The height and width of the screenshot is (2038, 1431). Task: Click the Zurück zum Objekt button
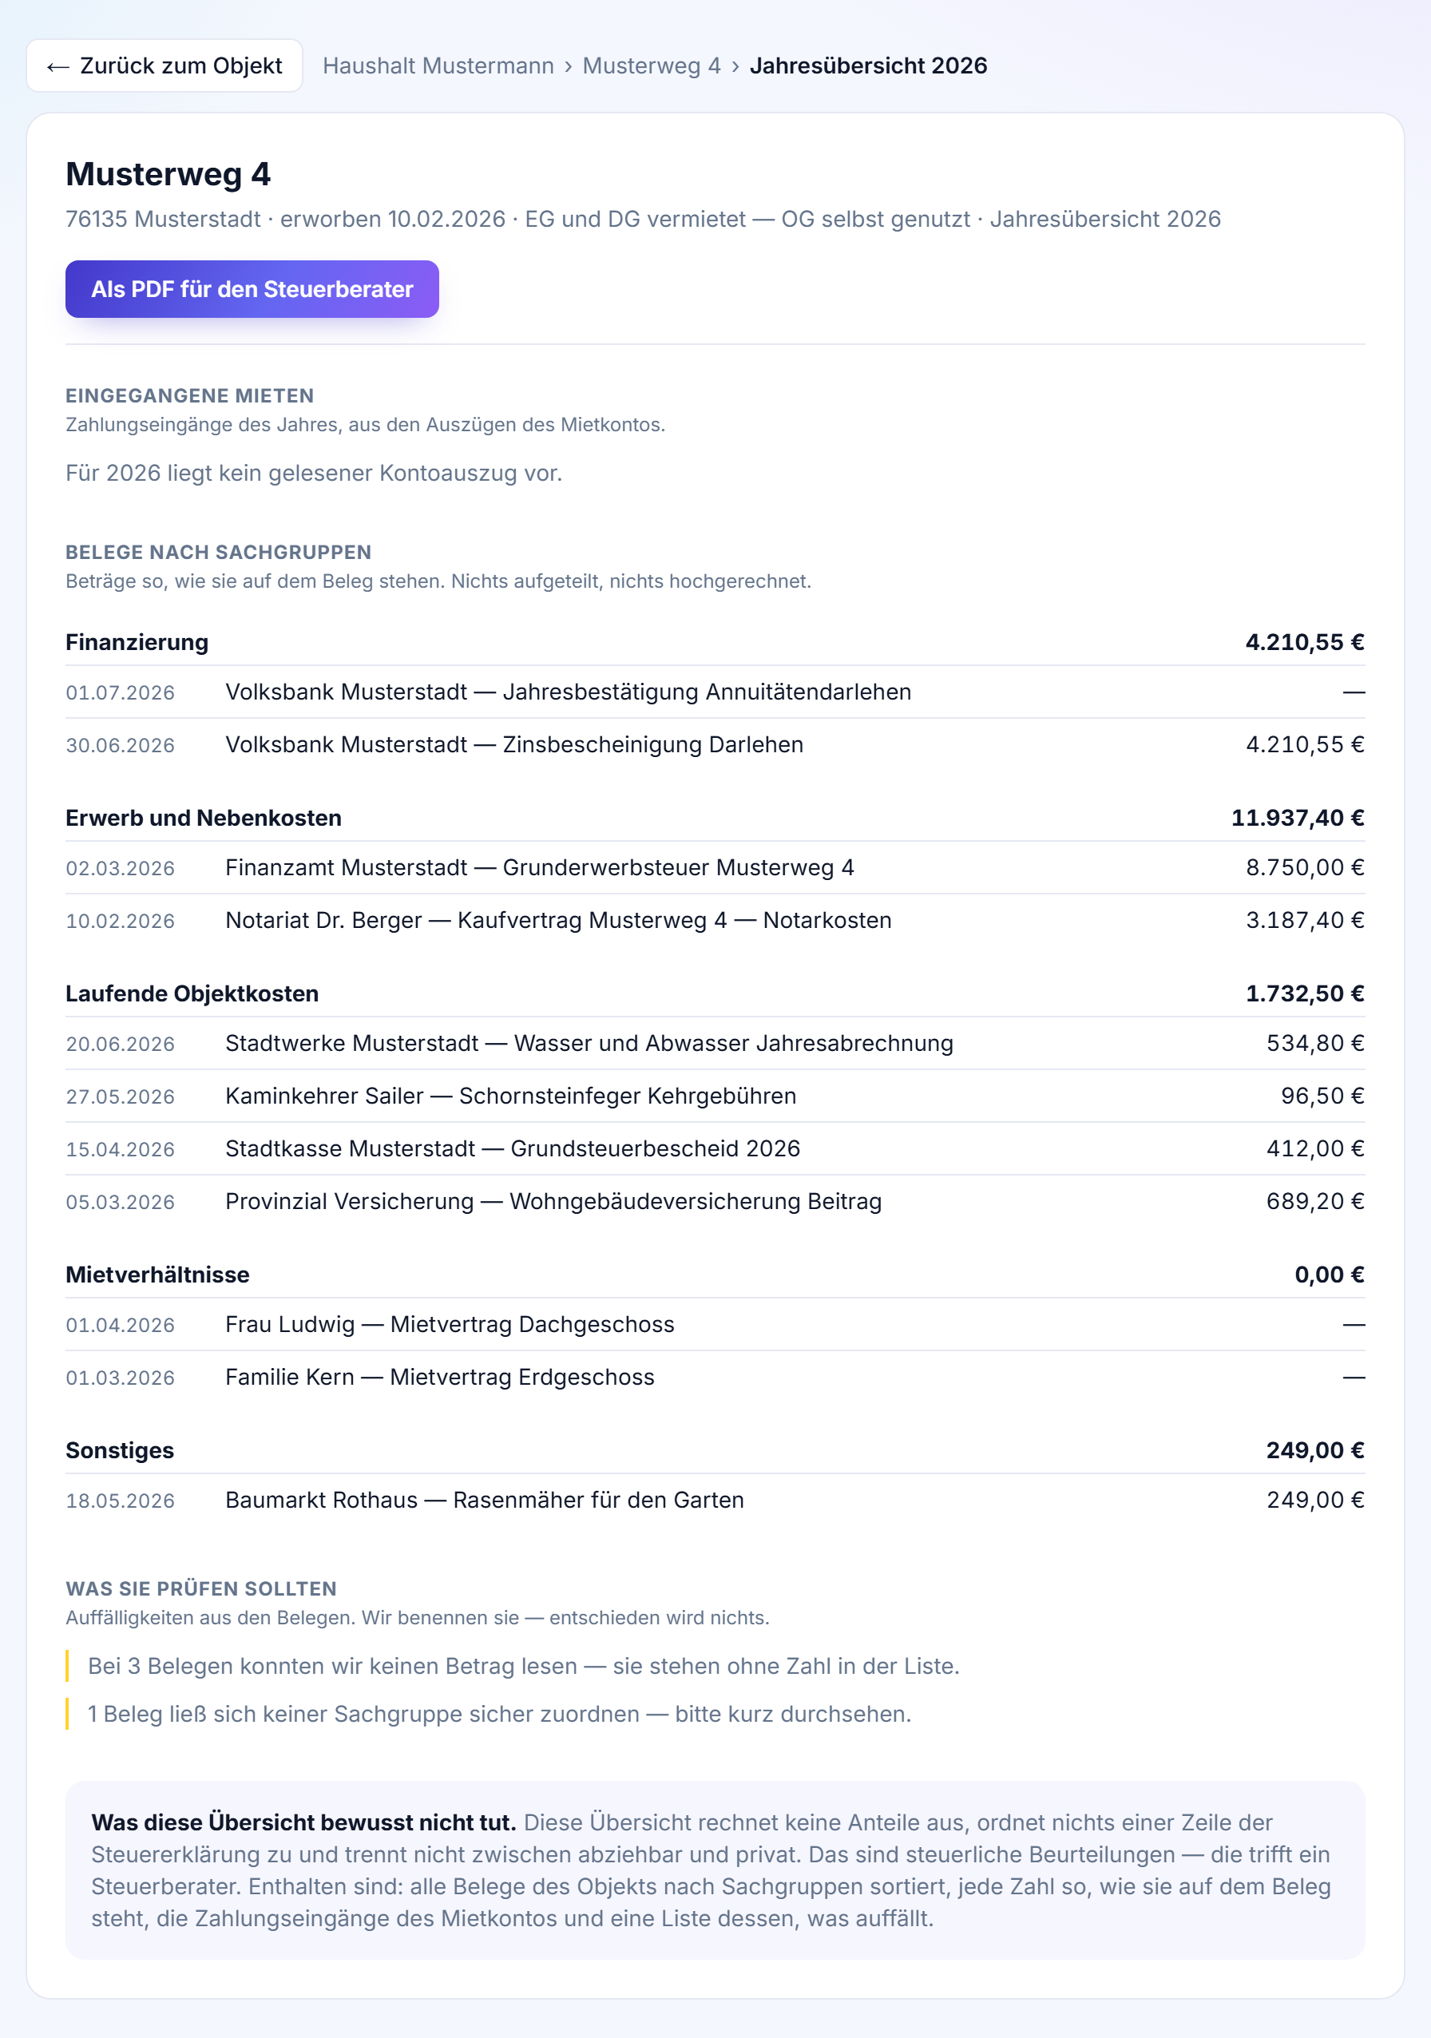[x=165, y=65]
